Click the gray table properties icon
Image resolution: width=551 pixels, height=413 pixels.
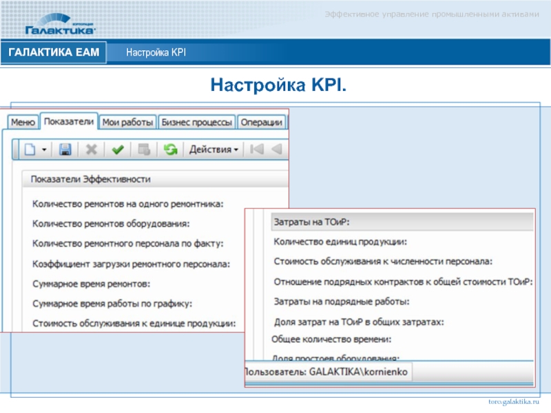(144, 149)
